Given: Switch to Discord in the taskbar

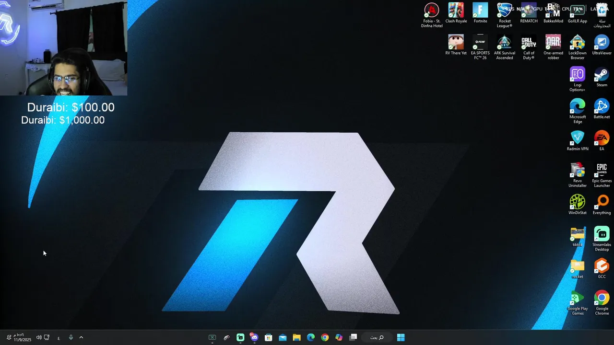Looking at the screenshot, I should pos(254,337).
